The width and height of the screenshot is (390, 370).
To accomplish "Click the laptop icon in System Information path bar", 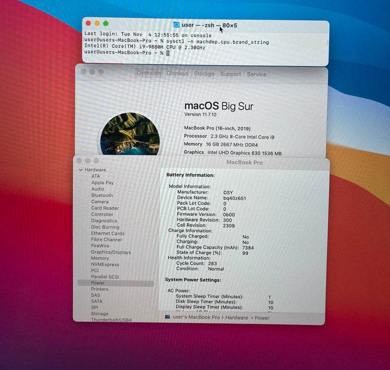I will [168, 317].
